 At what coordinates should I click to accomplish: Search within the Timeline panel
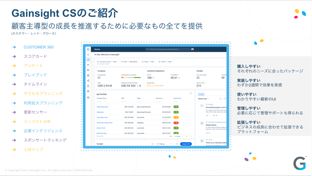click(220, 99)
